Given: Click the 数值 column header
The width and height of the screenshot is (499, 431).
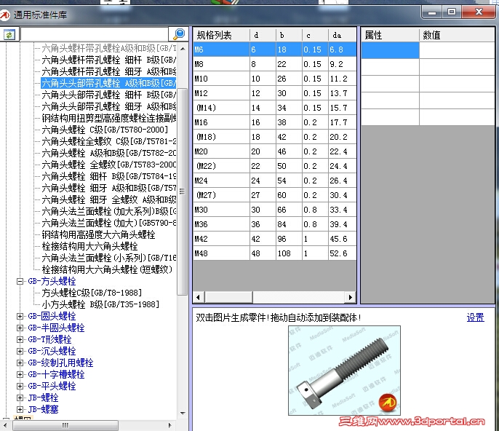Looking at the screenshot, I should coord(457,35).
